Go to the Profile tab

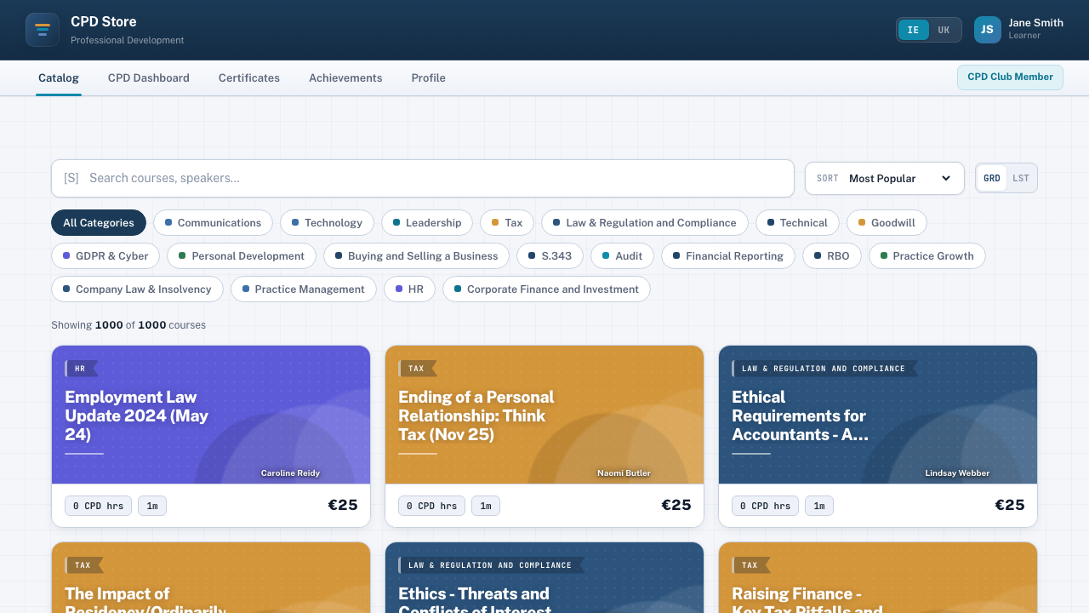click(429, 77)
